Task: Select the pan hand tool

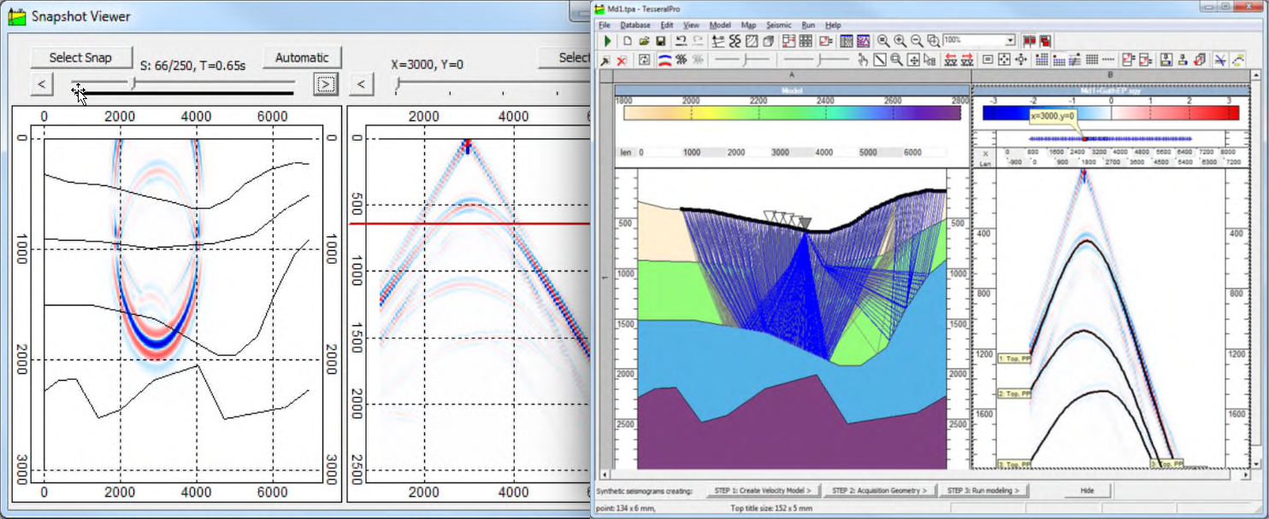Action: [863, 60]
